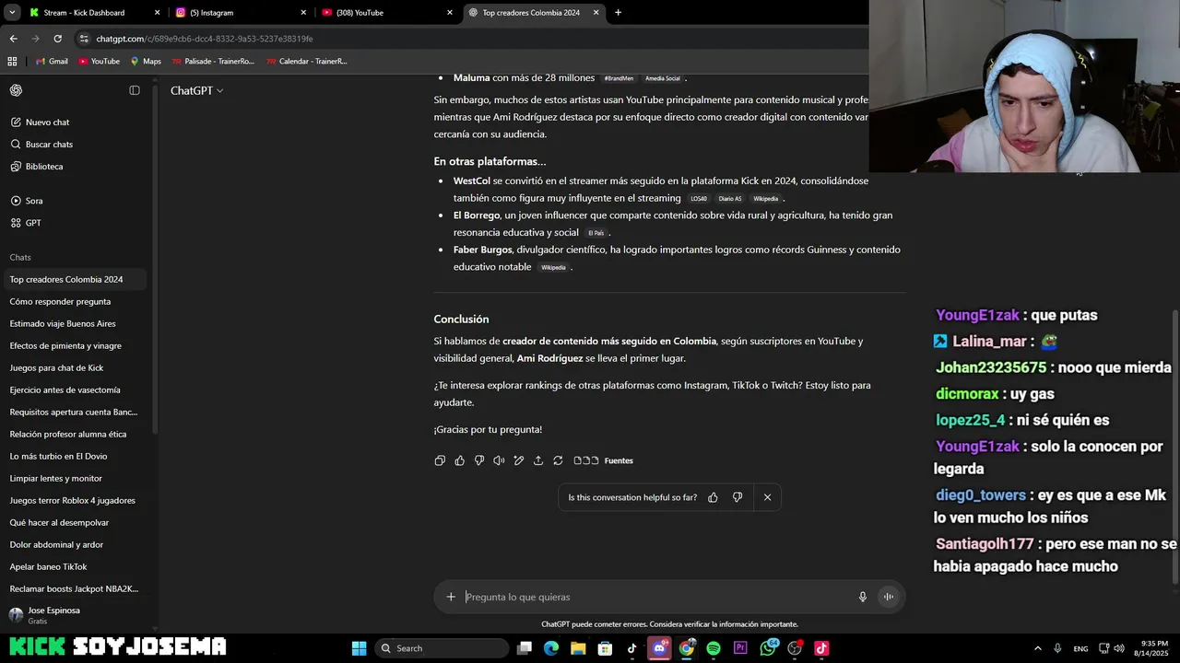Collapse the ChatGPT sidebar
This screenshot has height=663, width=1180.
pos(135,90)
